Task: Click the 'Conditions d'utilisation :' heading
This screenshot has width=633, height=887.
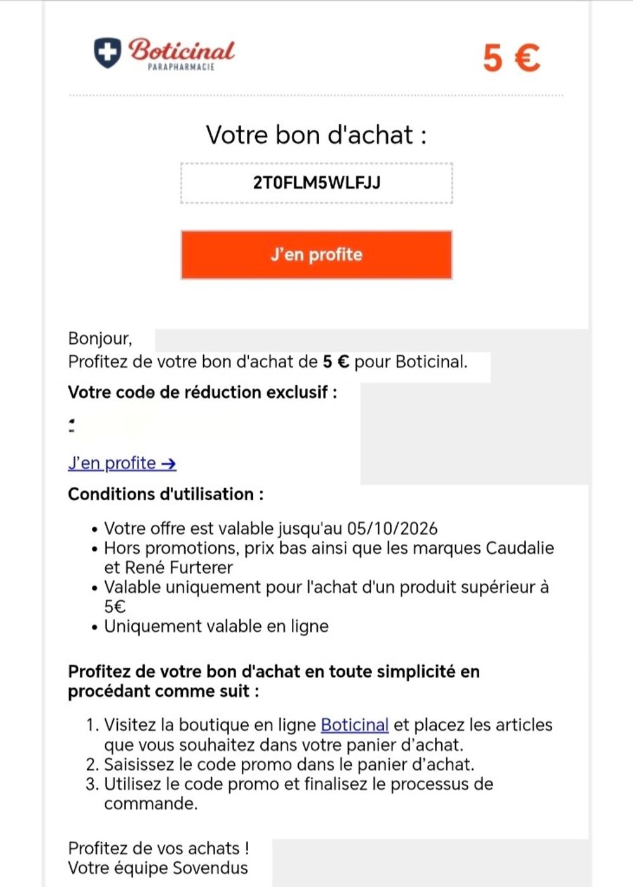Action: [x=166, y=494]
